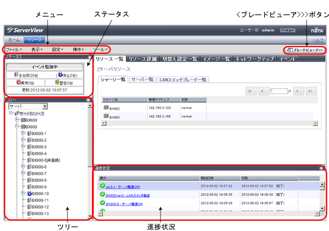Open the ネットワークマップ tab
Viewport: 329px width, 231px height.
click(x=255, y=59)
